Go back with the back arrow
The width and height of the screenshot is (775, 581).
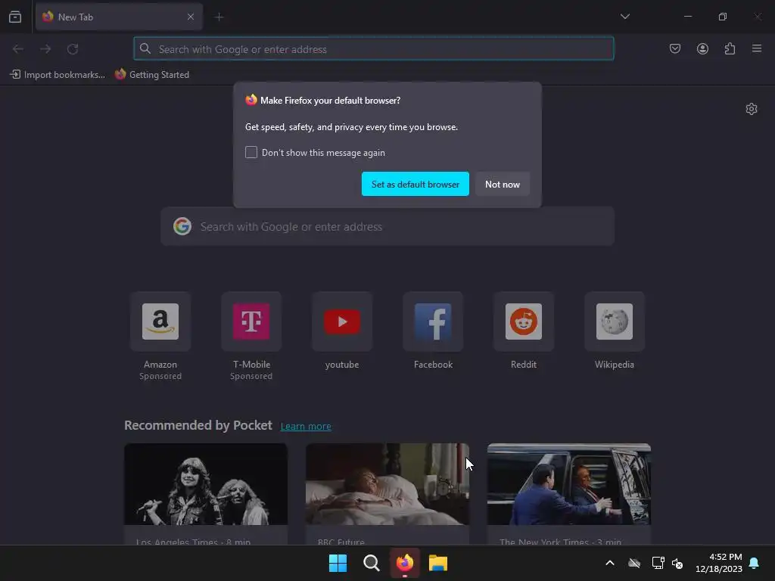[x=18, y=49]
